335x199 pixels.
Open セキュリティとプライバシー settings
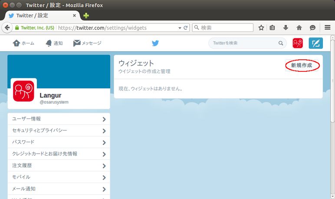coord(59,131)
